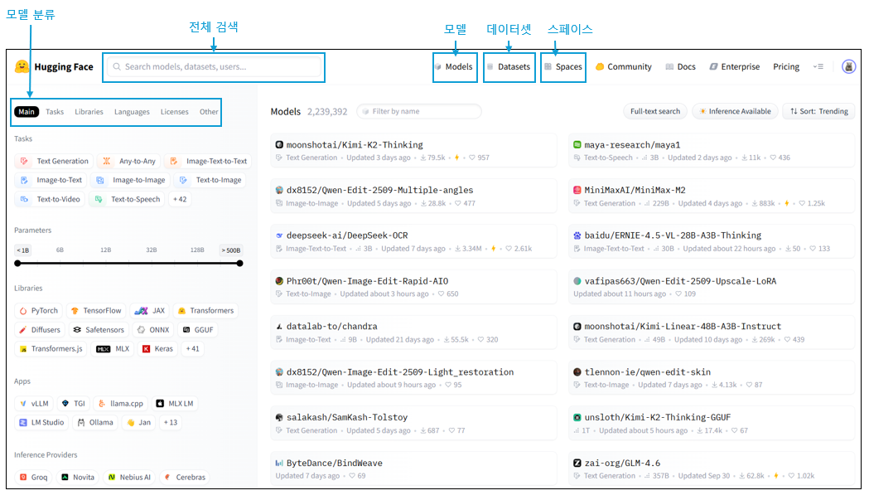869x500 pixels.
Task: Select the >500B parameter range label
Action: click(x=231, y=250)
